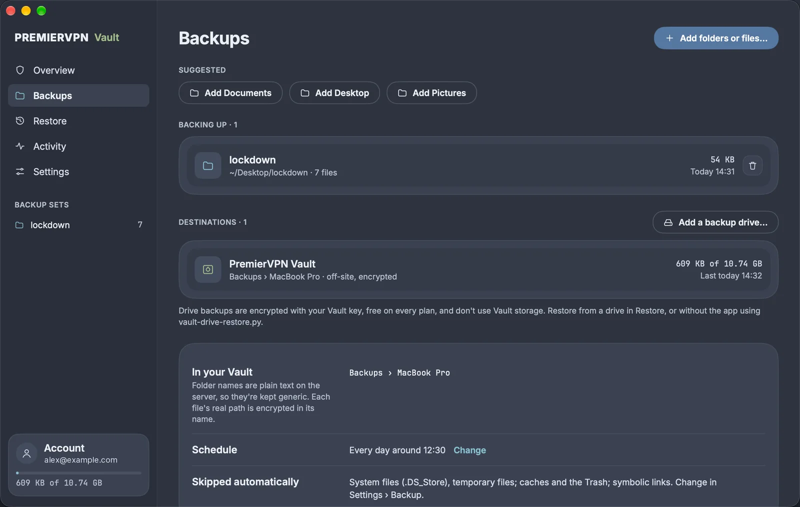The image size is (800, 507).
Task: Click the PremierVPN Vault destination icon
Action: point(208,270)
